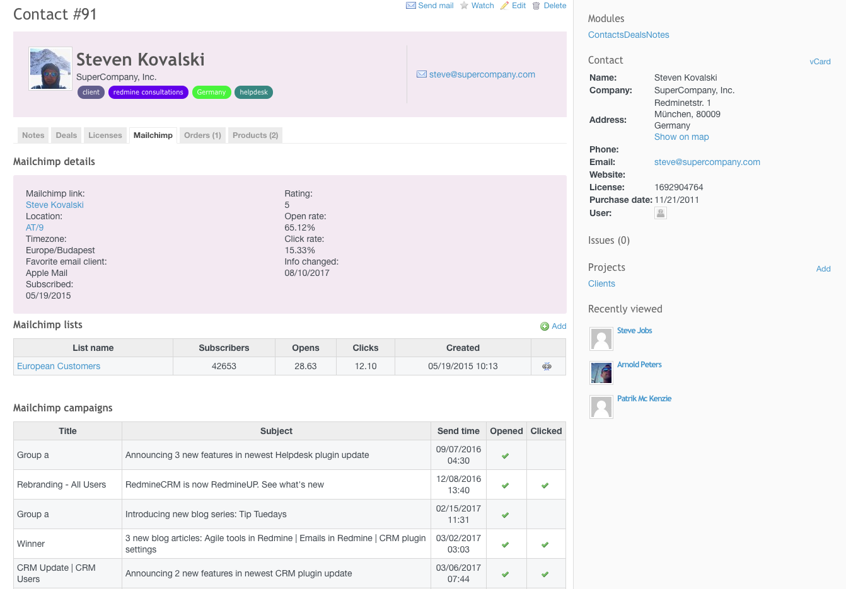
Task: Click the green Germany tag
Action: (x=211, y=93)
